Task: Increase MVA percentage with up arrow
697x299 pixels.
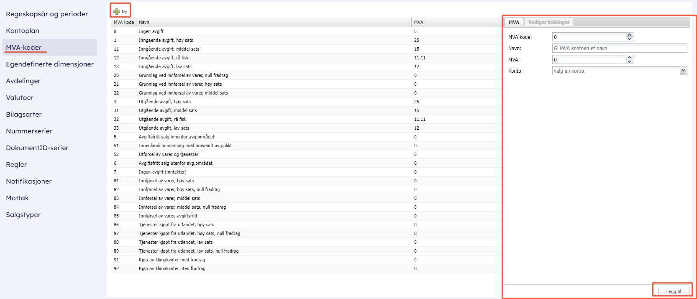Action: coord(629,58)
